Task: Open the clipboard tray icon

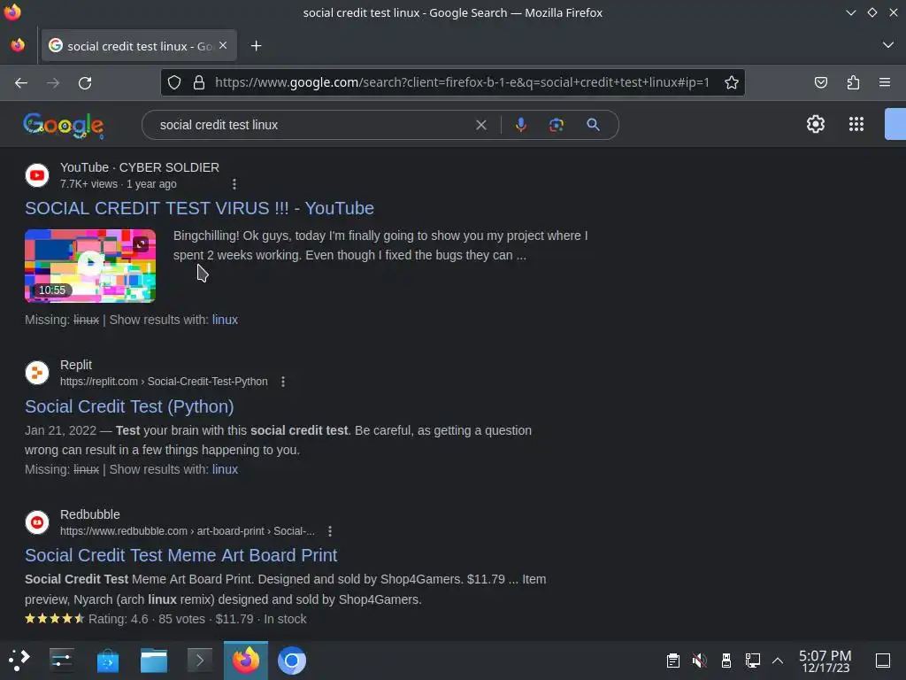Action: click(672, 661)
